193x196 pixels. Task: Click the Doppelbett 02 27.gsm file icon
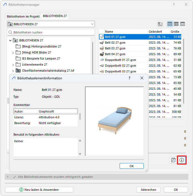(102, 66)
